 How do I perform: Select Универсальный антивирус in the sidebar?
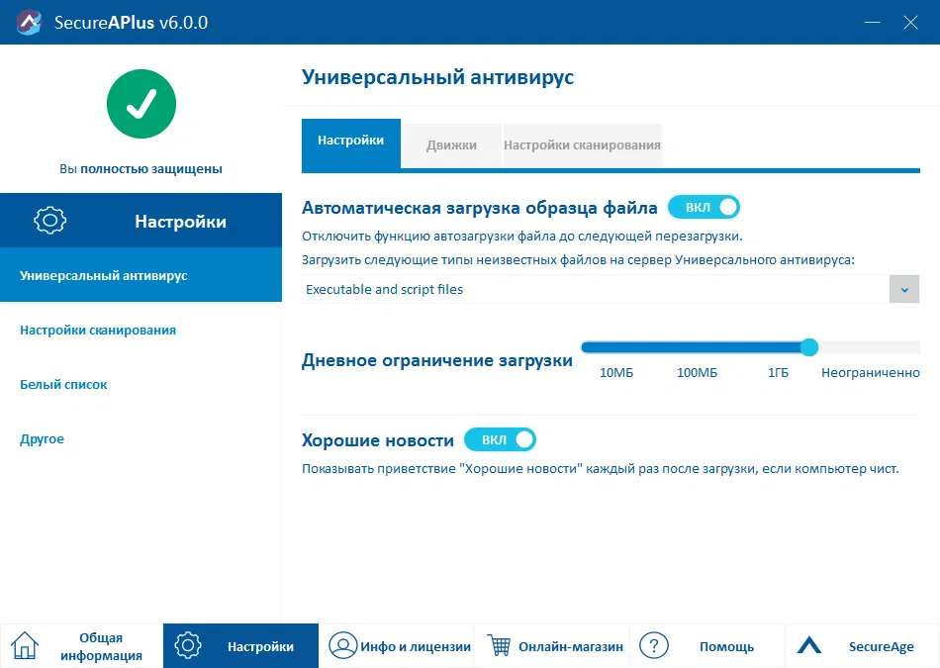tap(141, 275)
